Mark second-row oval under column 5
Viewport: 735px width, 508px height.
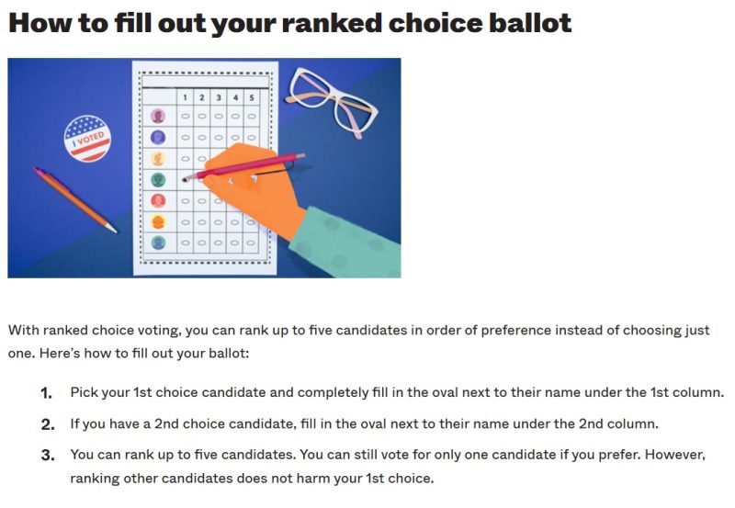coord(252,138)
